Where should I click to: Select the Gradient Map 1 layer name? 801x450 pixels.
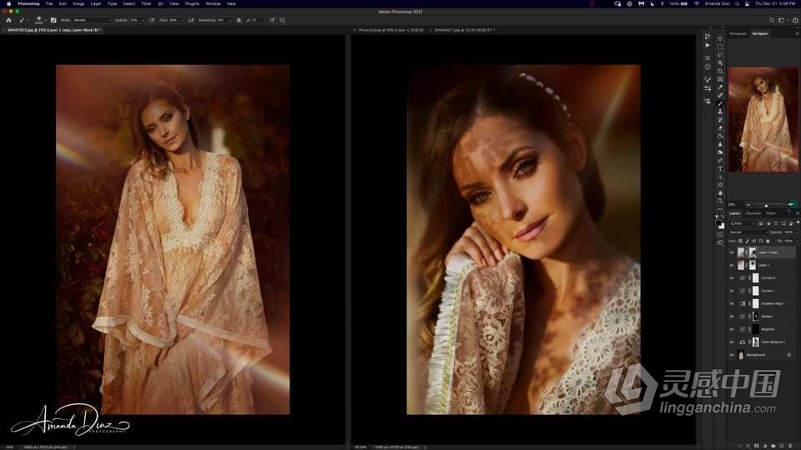click(x=773, y=303)
